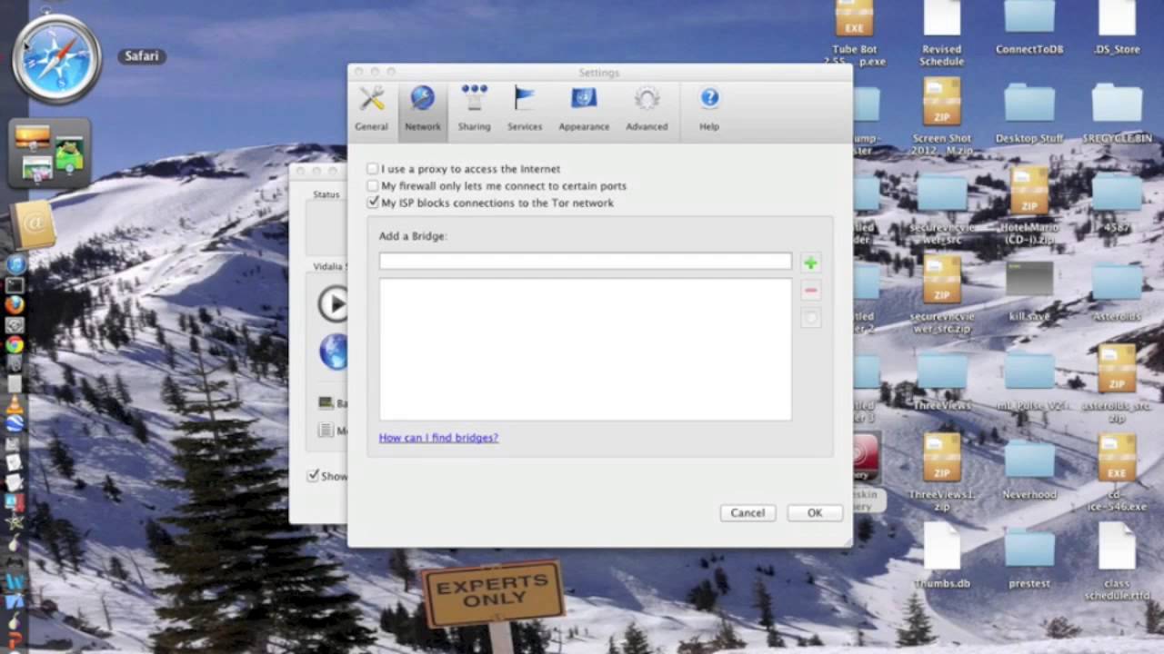Image resolution: width=1164 pixels, height=654 pixels.
Task: Switch to the Sharing settings tab
Action: [474, 108]
